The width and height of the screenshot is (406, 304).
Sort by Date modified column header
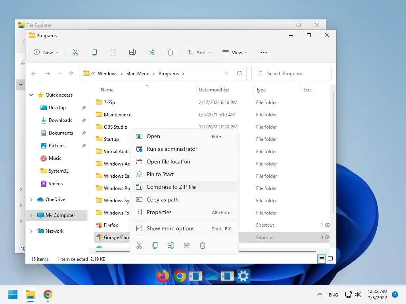click(x=214, y=90)
